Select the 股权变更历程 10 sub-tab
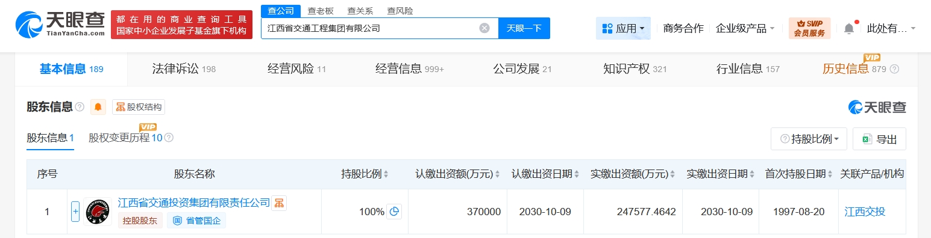 [x=125, y=138]
